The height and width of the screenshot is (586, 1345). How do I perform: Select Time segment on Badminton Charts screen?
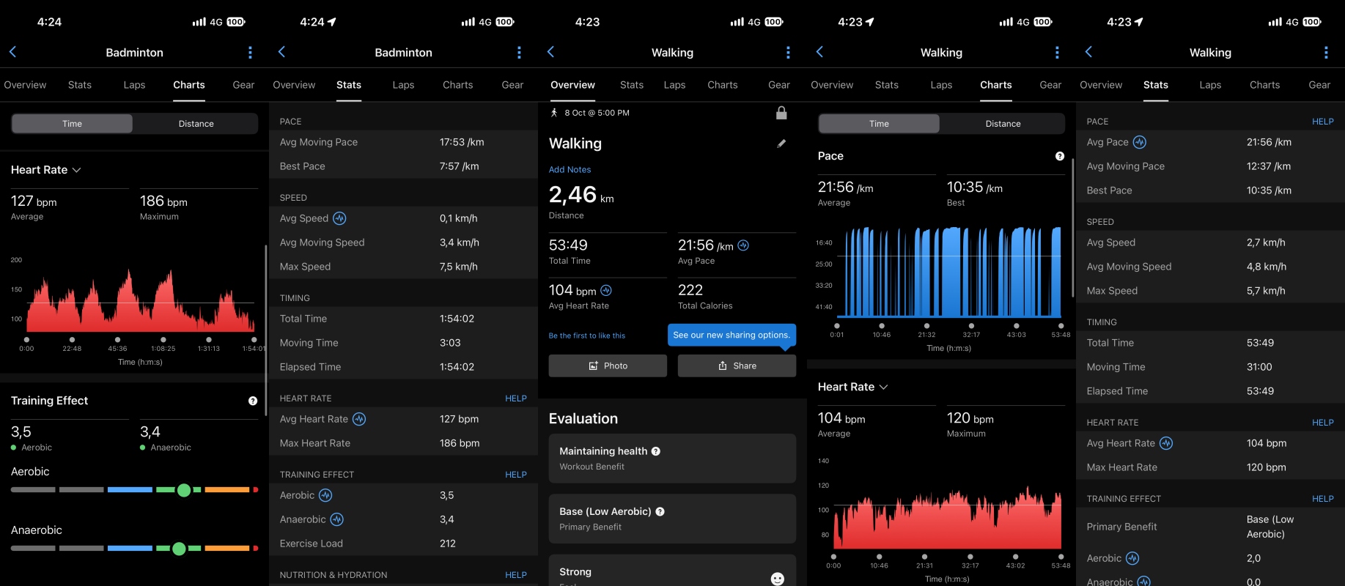tap(72, 124)
